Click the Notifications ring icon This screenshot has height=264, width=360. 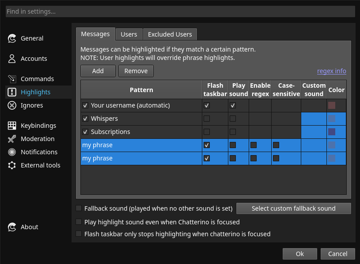pyautogui.click(x=12, y=152)
